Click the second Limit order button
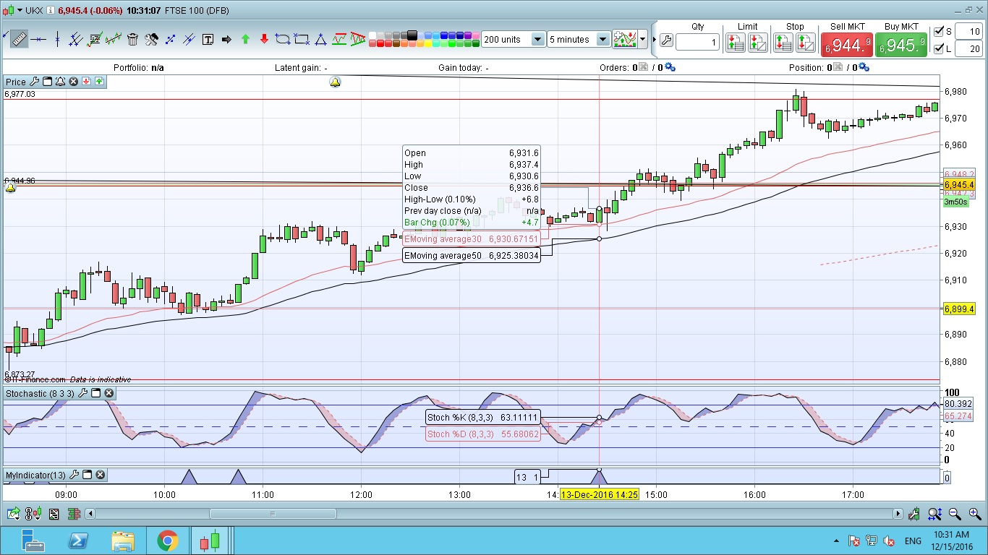The image size is (988, 555). tap(758, 43)
